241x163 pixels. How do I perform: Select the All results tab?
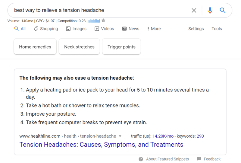(20, 29)
